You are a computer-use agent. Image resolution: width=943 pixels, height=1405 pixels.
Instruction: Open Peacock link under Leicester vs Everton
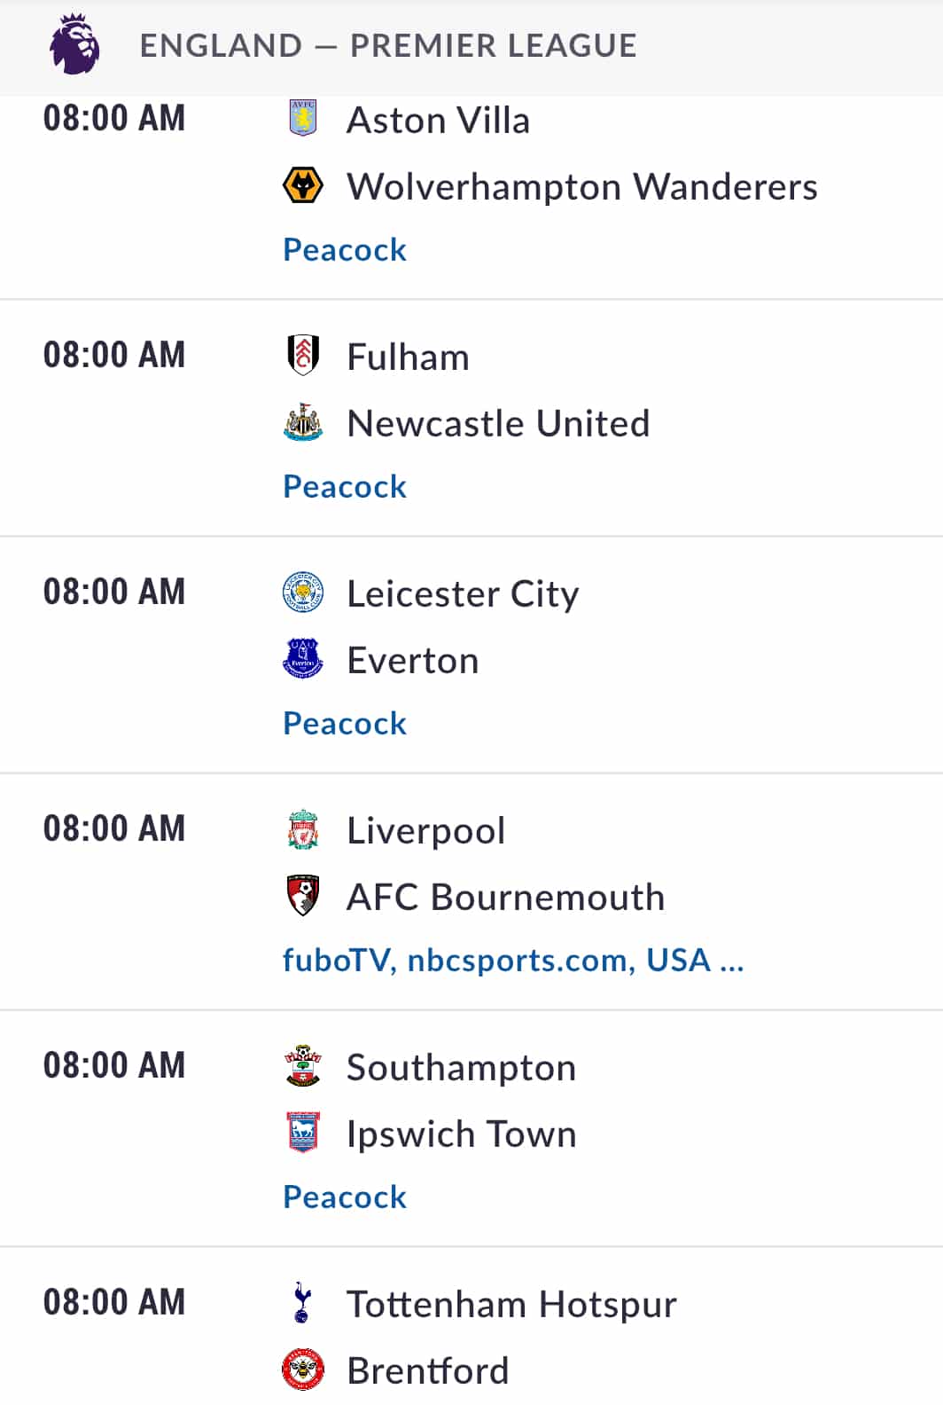coord(345,724)
